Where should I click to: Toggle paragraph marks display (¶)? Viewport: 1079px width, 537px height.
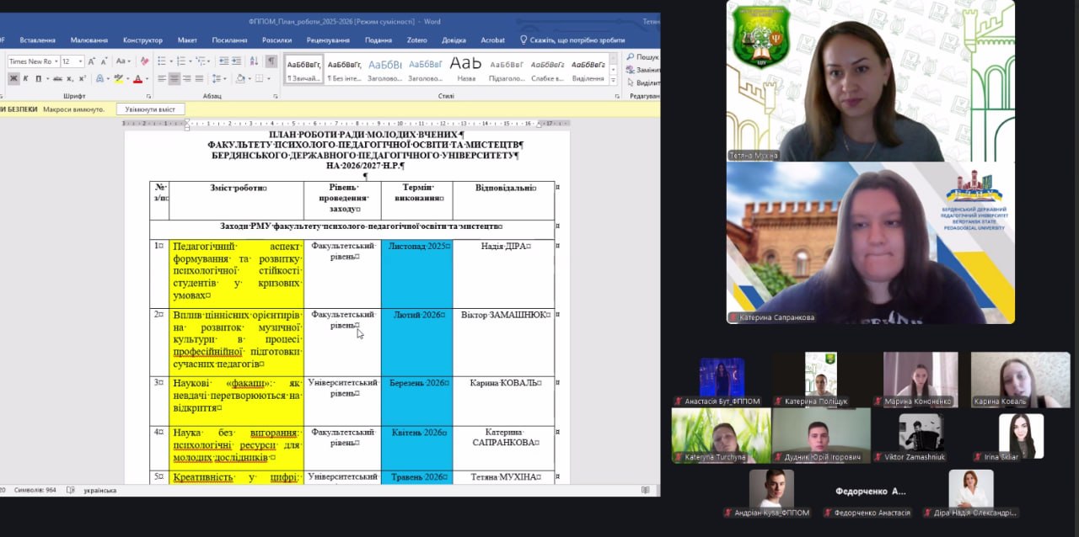click(271, 61)
